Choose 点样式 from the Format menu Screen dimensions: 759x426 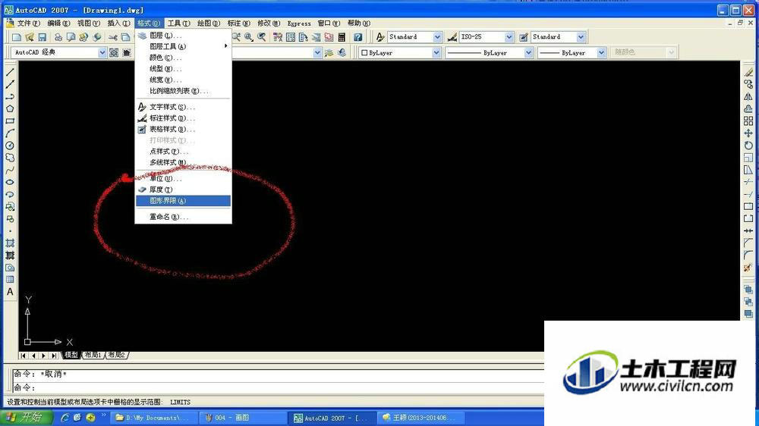click(x=183, y=152)
